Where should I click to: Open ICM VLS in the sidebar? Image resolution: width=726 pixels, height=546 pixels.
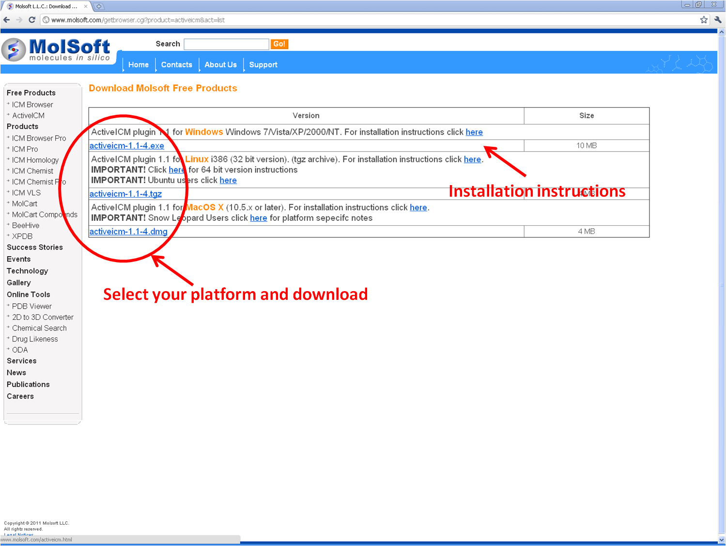26,193
